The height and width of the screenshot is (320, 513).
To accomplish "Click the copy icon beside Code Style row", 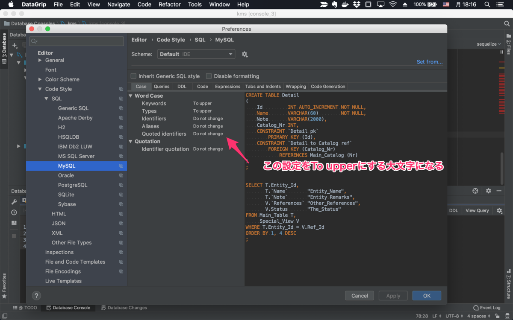I will click(x=121, y=89).
